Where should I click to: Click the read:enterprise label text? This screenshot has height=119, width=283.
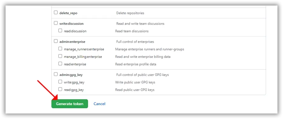point(75,64)
